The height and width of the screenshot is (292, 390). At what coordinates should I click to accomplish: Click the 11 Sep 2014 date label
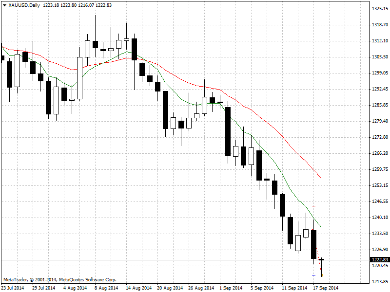295,288
